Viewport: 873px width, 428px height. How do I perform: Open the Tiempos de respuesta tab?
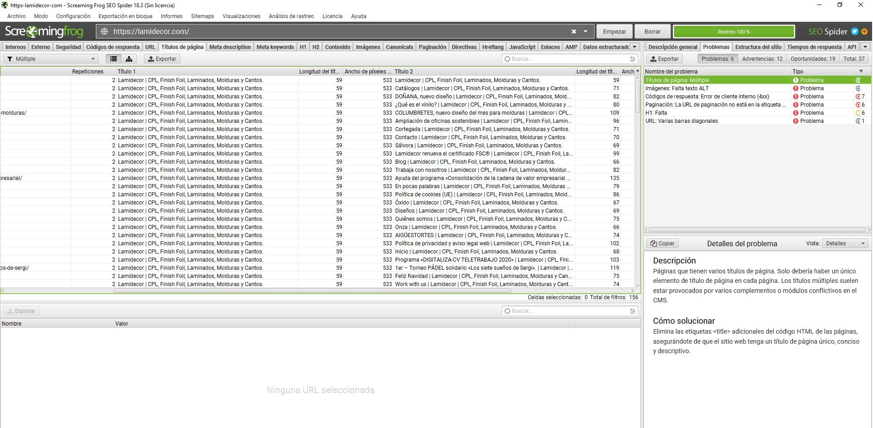click(x=814, y=47)
